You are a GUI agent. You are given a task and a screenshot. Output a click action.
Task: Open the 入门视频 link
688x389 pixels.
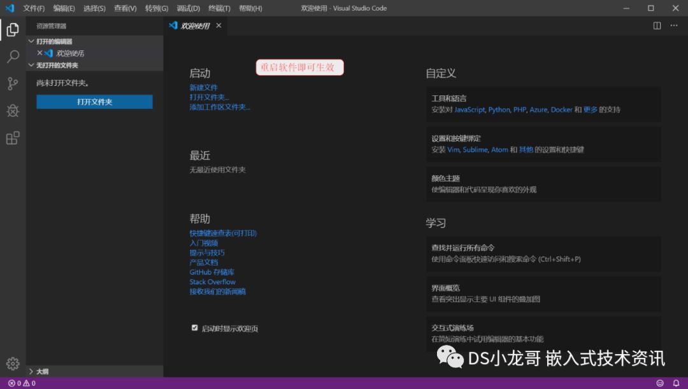[x=204, y=243]
